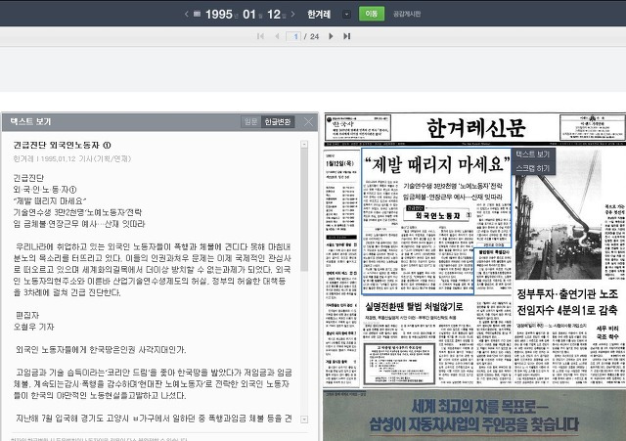Click the 한겨레신문 masthead title
This screenshot has width=626, height=441.
[476, 128]
